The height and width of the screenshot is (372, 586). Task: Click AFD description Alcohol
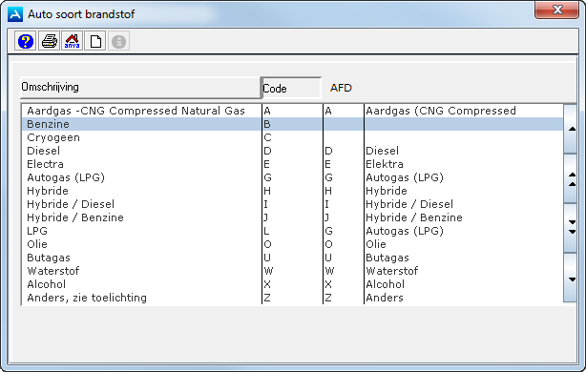(386, 284)
